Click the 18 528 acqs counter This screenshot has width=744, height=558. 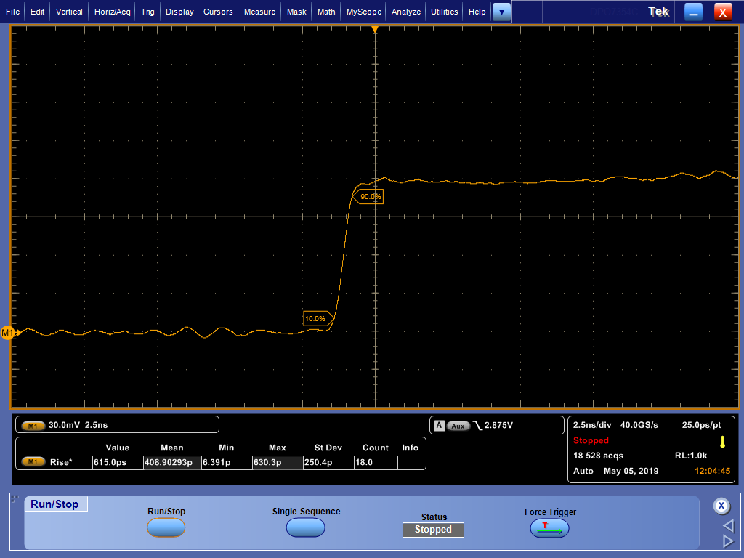point(599,456)
